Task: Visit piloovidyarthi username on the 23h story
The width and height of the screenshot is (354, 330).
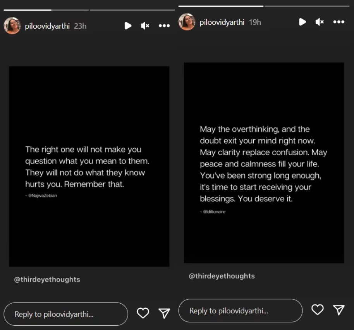Action: (47, 26)
